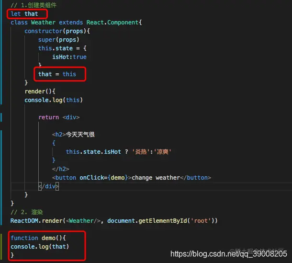
Task: Click the 'isHot:true' property line
Action: click(x=69, y=57)
